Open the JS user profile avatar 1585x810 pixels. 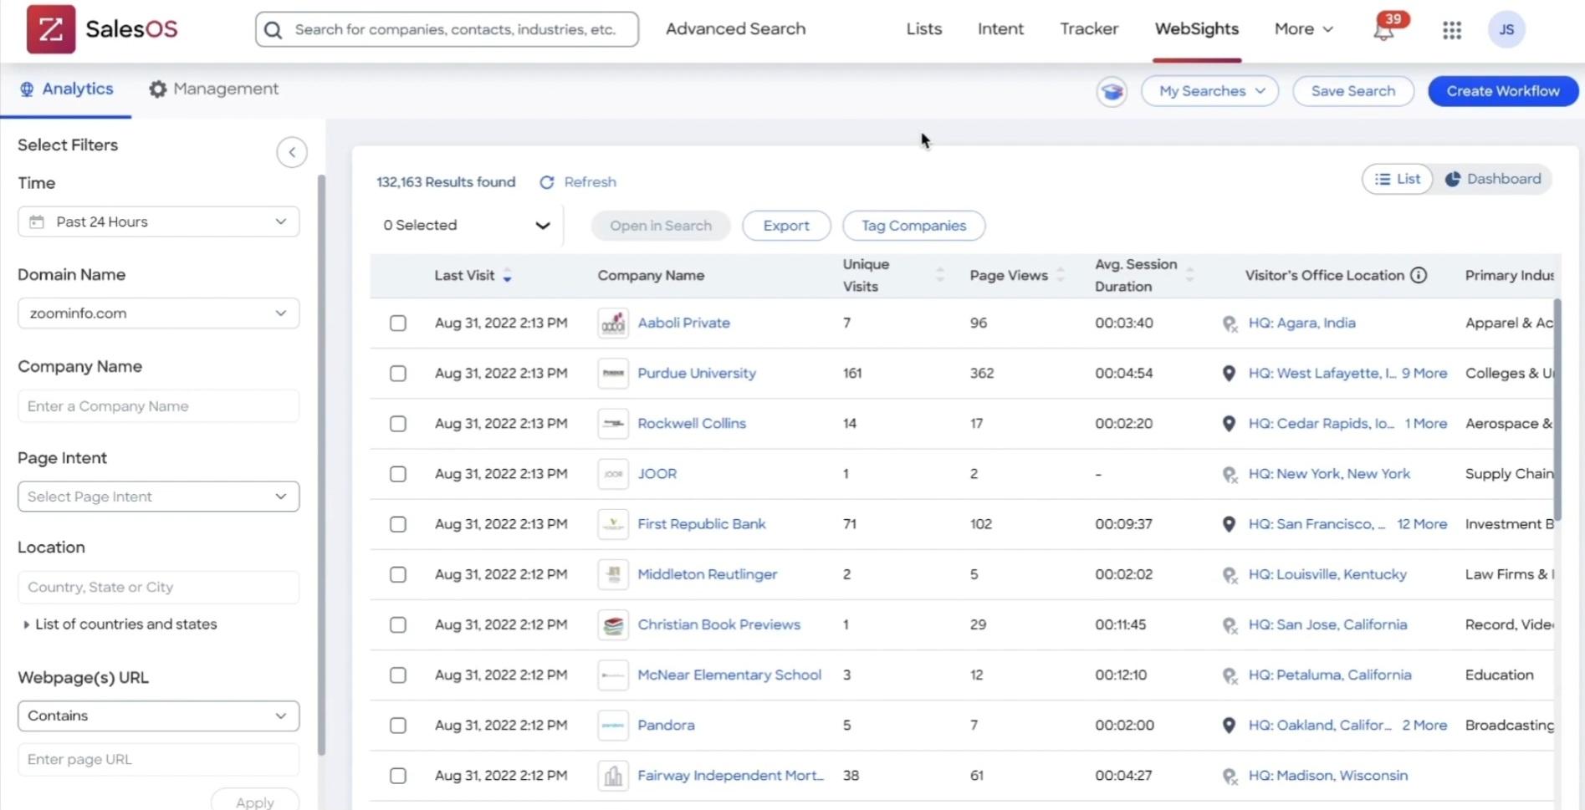(x=1506, y=29)
